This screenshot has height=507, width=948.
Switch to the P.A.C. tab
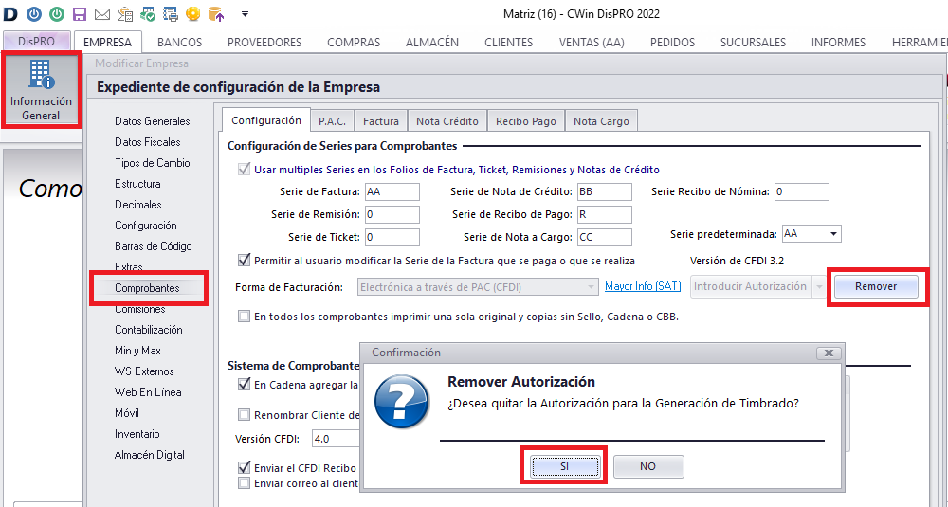pyautogui.click(x=332, y=120)
